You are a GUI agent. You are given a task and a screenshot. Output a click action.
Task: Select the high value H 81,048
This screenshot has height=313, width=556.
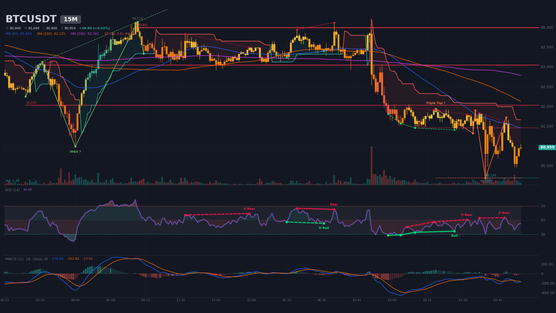tap(32, 28)
